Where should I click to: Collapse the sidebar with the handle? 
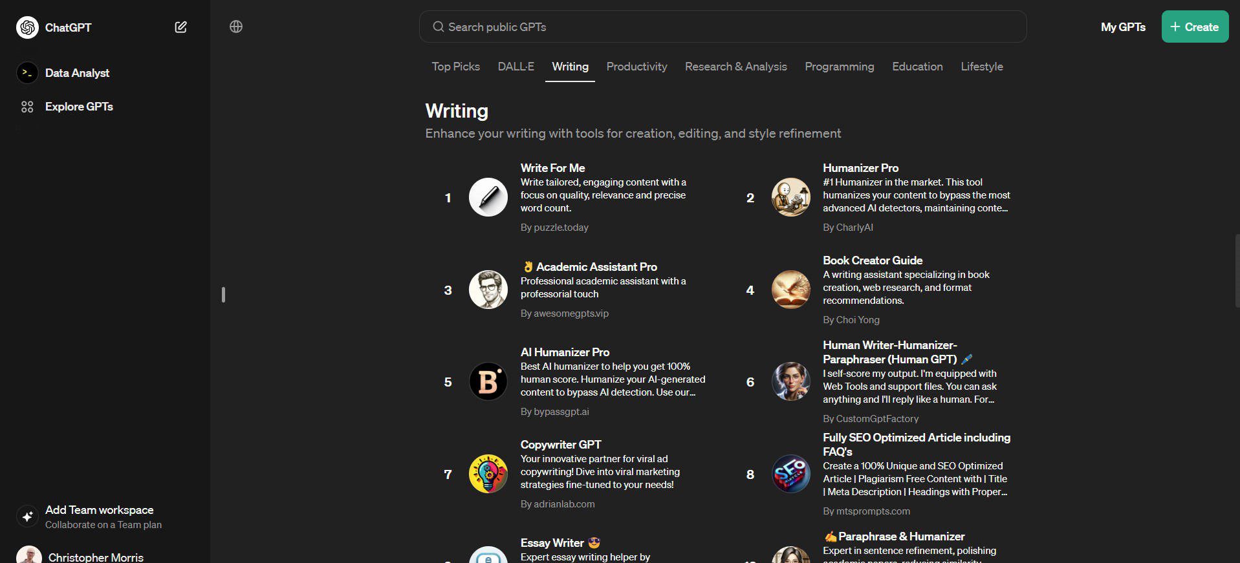click(223, 295)
